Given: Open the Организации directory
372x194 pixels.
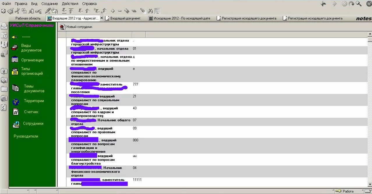Looking at the screenshot, I should click(32, 60).
